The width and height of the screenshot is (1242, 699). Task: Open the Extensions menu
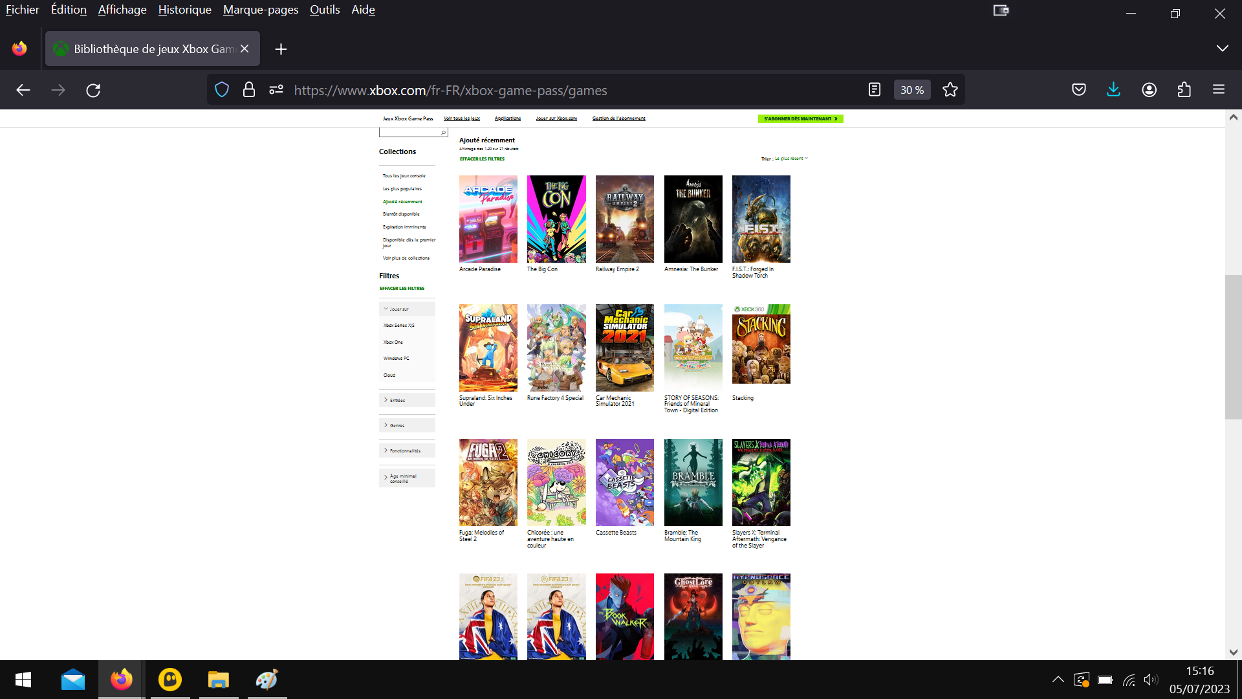point(1184,90)
